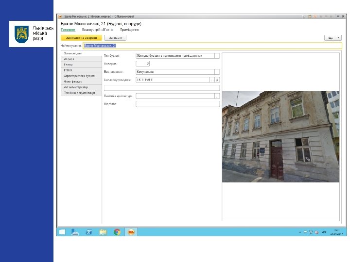Click the 'Пам'ятка архітектури' input field

pyautogui.click(x=175, y=96)
